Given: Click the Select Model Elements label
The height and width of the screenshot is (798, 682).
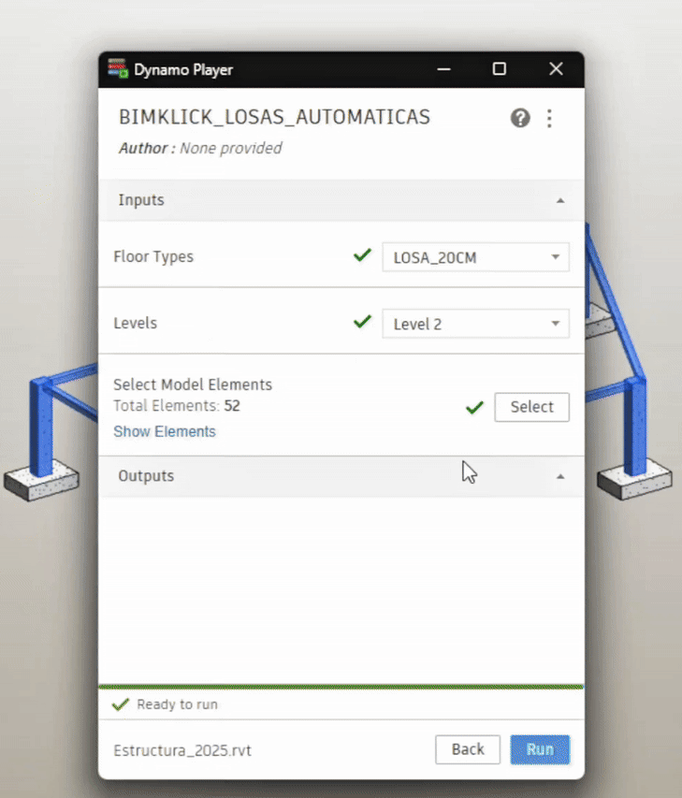Looking at the screenshot, I should click(x=193, y=384).
